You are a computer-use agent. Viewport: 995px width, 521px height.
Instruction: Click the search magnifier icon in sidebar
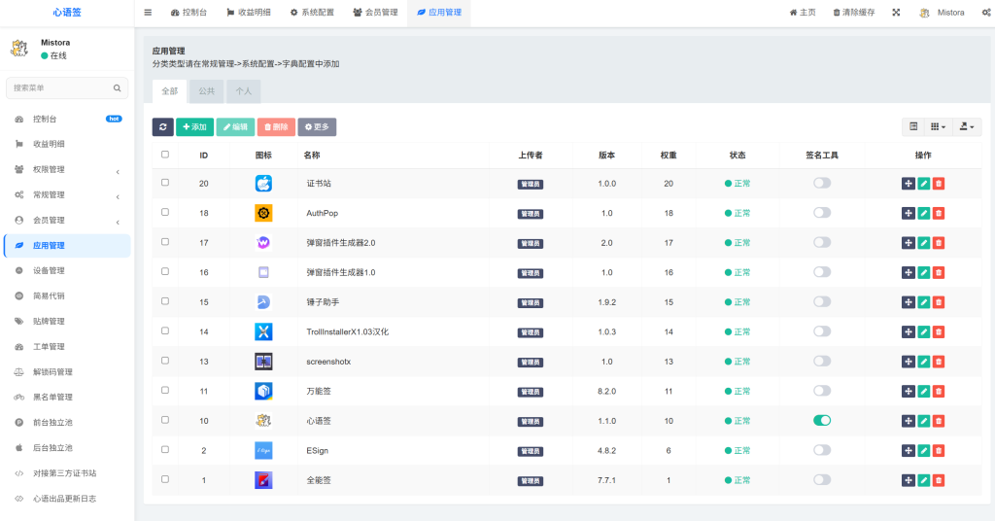(x=117, y=88)
